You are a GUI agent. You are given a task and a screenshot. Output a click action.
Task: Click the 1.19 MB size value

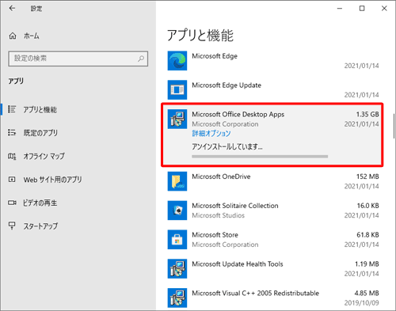coord(367,264)
